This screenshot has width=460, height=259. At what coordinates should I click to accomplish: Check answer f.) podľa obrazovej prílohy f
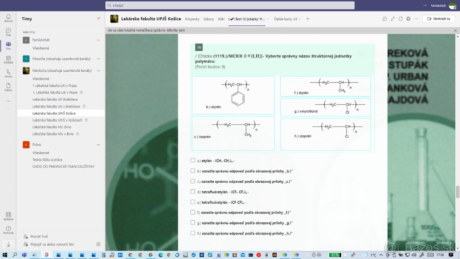coord(193,212)
